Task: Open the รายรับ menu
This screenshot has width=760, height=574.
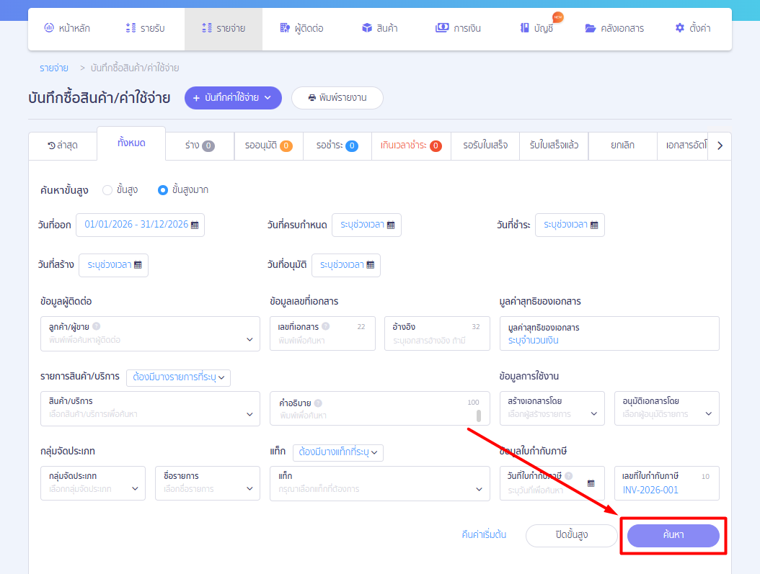Action: click(x=146, y=29)
